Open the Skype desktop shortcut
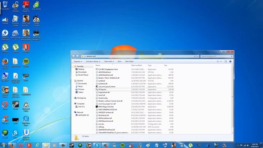 [x=16, y=134]
